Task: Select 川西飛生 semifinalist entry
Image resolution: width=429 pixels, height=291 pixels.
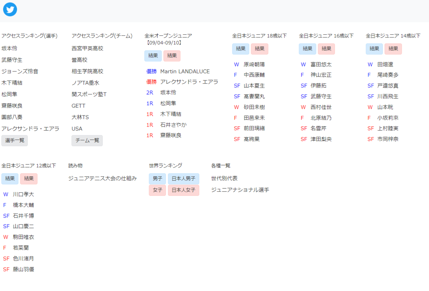Action: click(x=388, y=97)
